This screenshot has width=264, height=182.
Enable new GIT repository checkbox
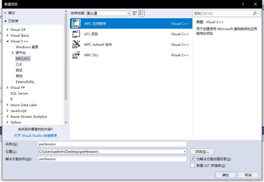pyautogui.click(x=193, y=165)
